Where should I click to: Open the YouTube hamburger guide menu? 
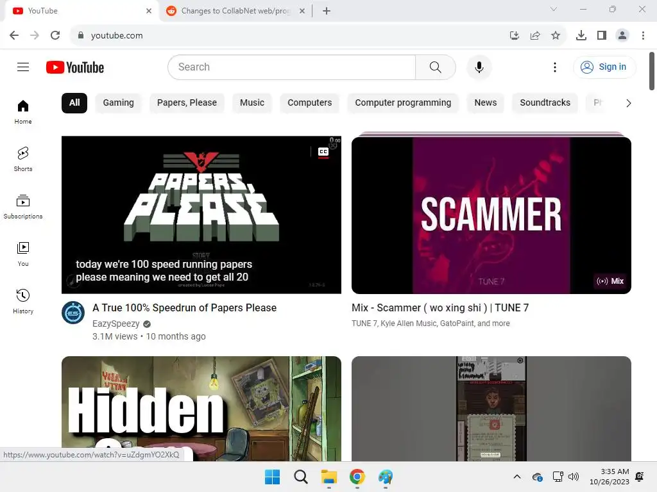pos(23,67)
